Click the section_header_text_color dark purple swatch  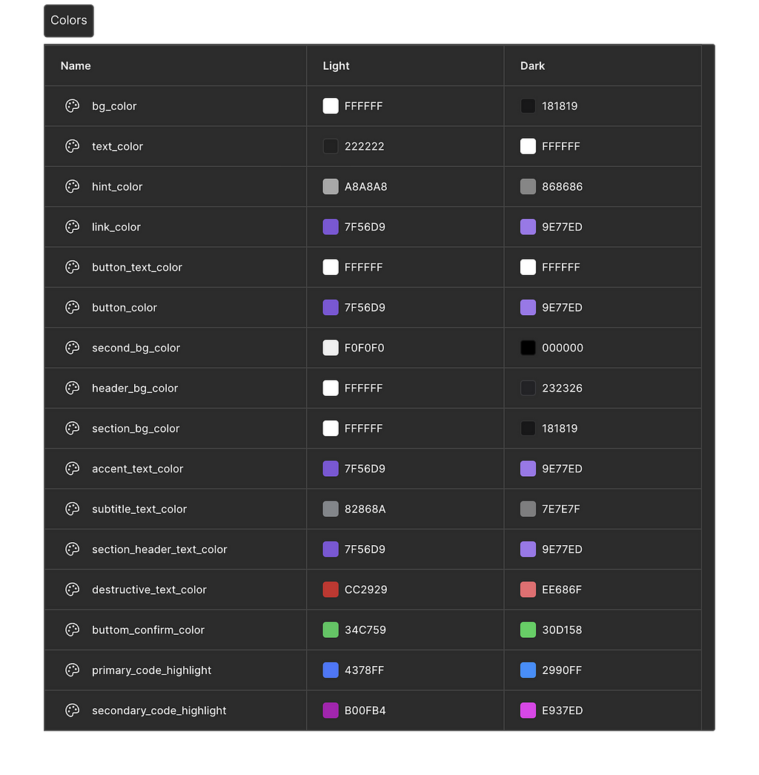pyautogui.click(x=528, y=549)
